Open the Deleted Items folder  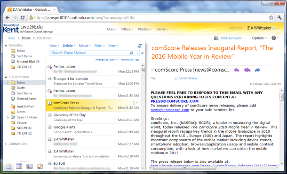pyautogui.click(x=27, y=98)
